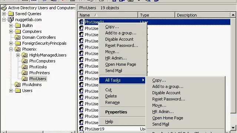The width and height of the screenshot is (237, 133).
Task: Select Delete in the context menu
Action: tap(111, 96)
